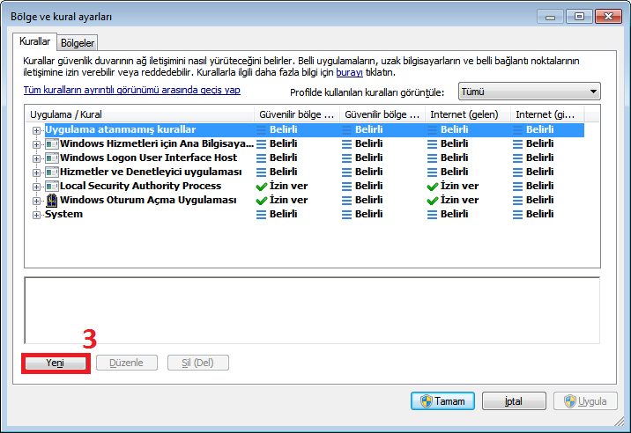Screen dimensions: 631x433
Task: Click 'Tüm kuralların ayrıntılı görünümü arasında geçiş yap' link
Action: pyautogui.click(x=131, y=90)
